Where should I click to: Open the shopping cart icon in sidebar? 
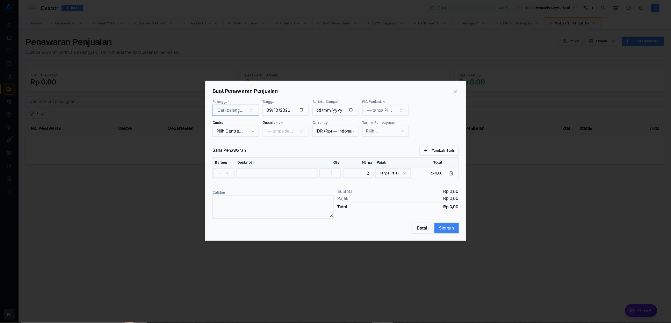coord(9,102)
